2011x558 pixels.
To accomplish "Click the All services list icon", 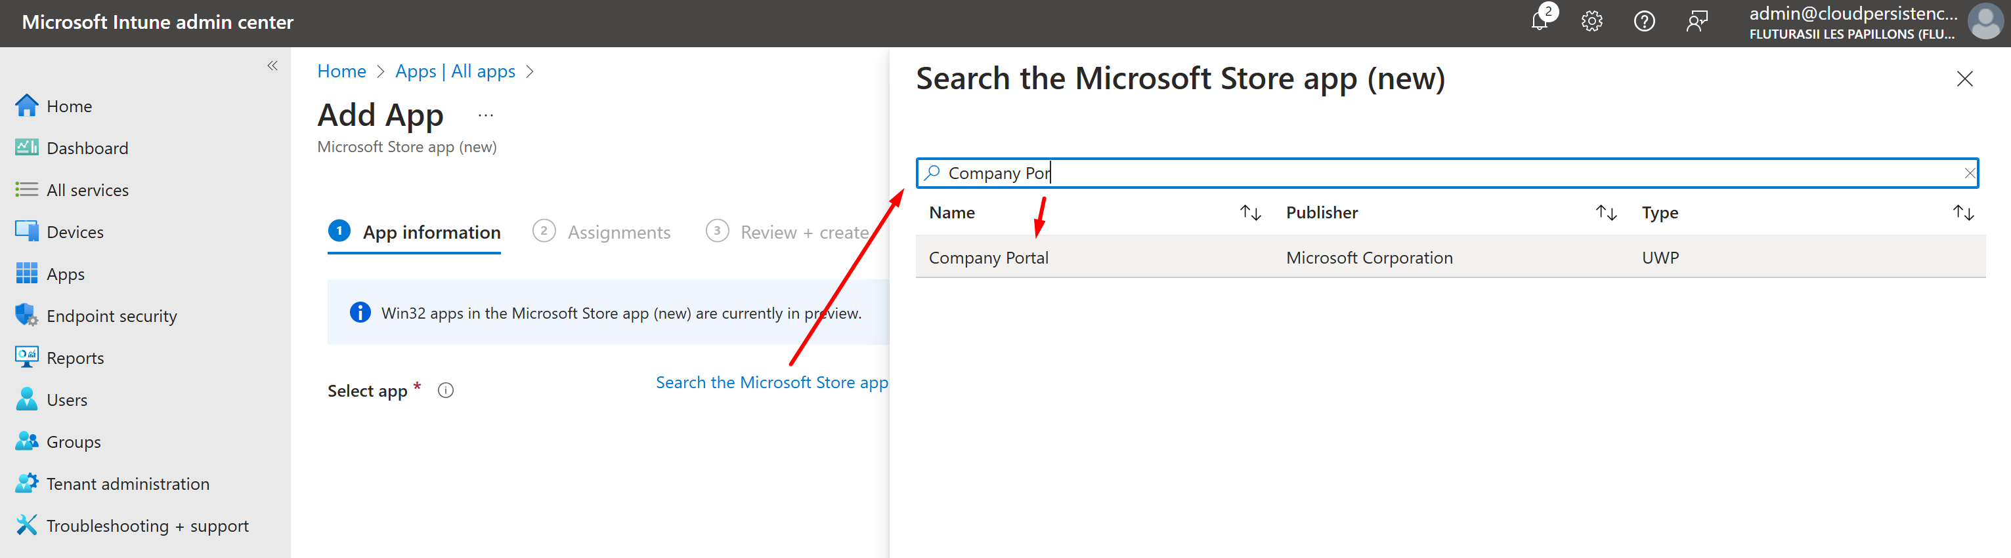I will click(x=26, y=189).
